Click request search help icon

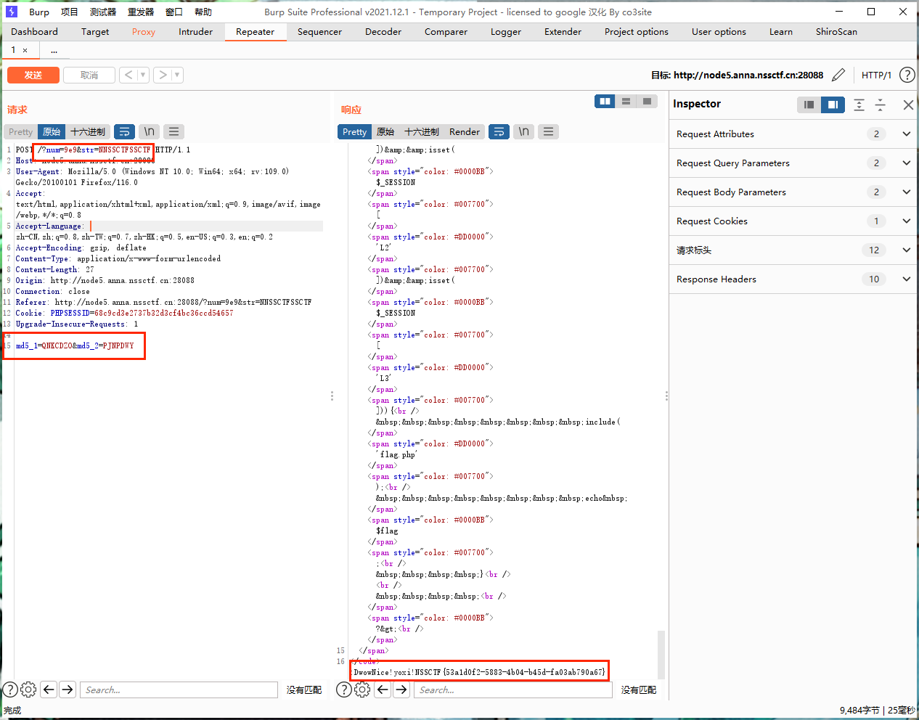(10, 690)
